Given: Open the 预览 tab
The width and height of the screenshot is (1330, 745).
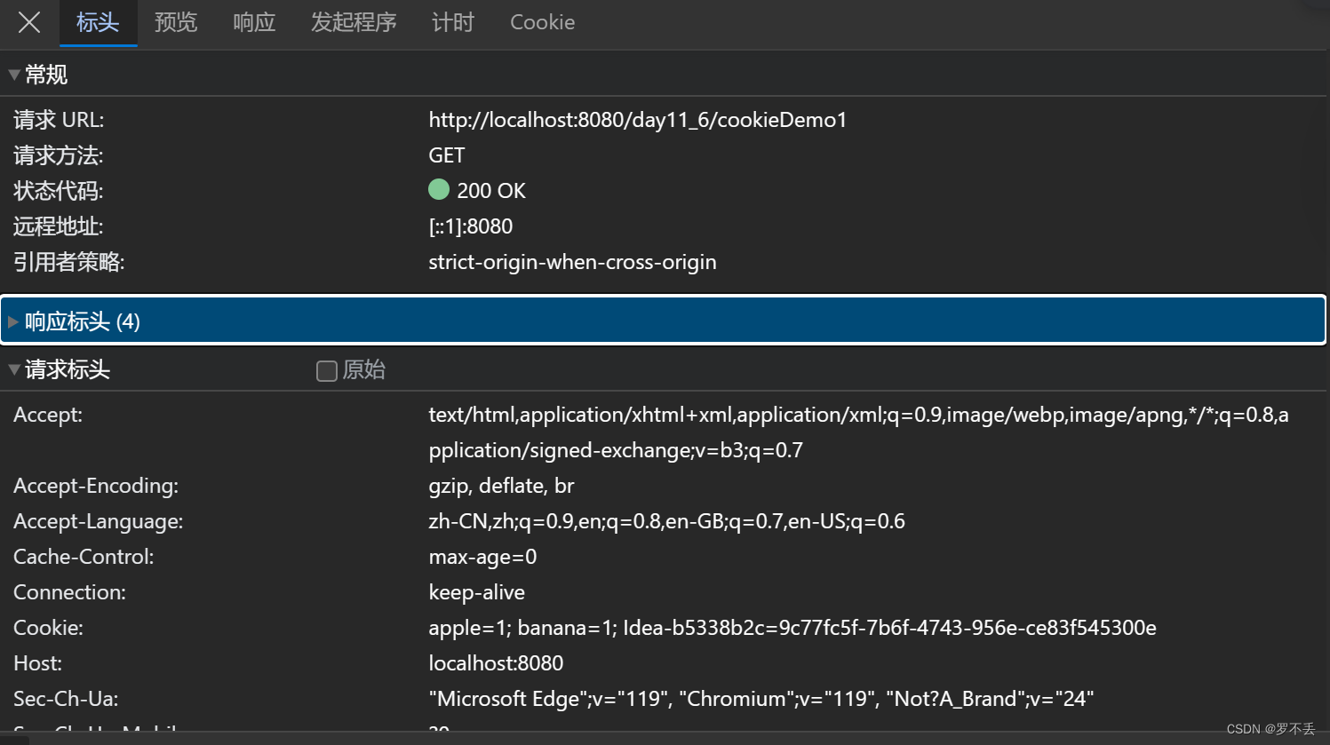Looking at the screenshot, I should click(176, 22).
